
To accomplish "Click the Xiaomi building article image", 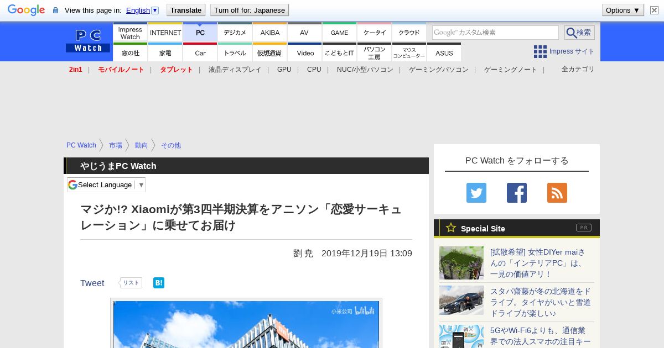I will pyautogui.click(x=246, y=324).
